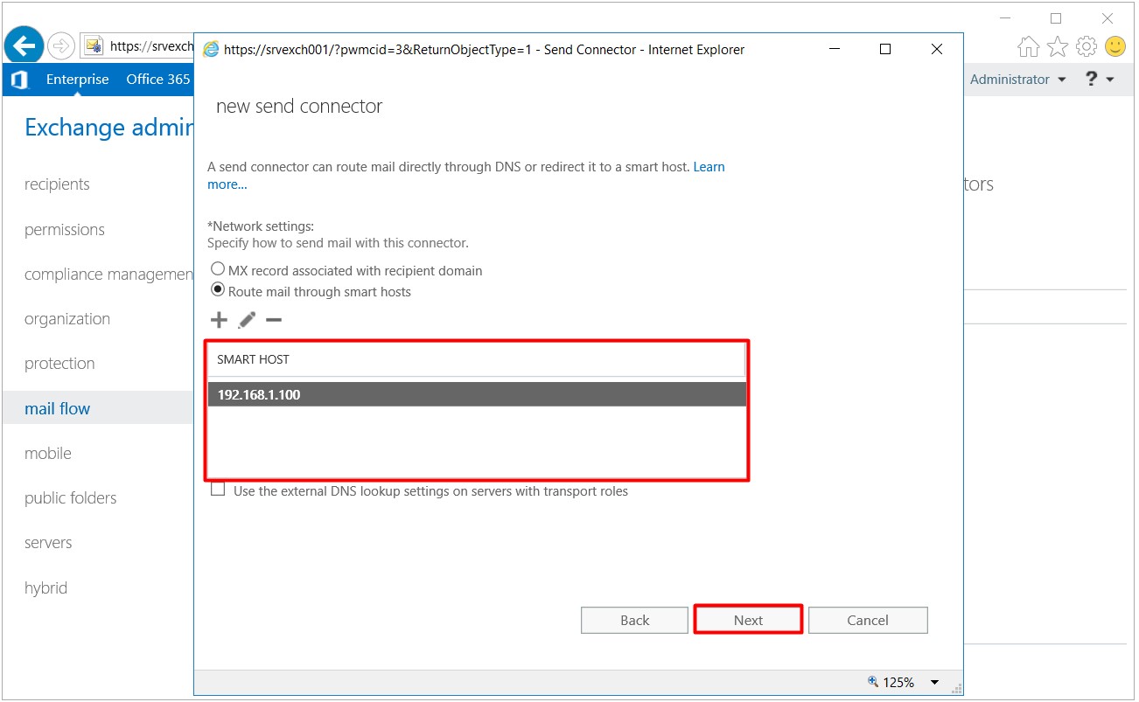This screenshot has width=1139, height=702.
Task: Close the Send Connector popup window
Action: (x=937, y=50)
